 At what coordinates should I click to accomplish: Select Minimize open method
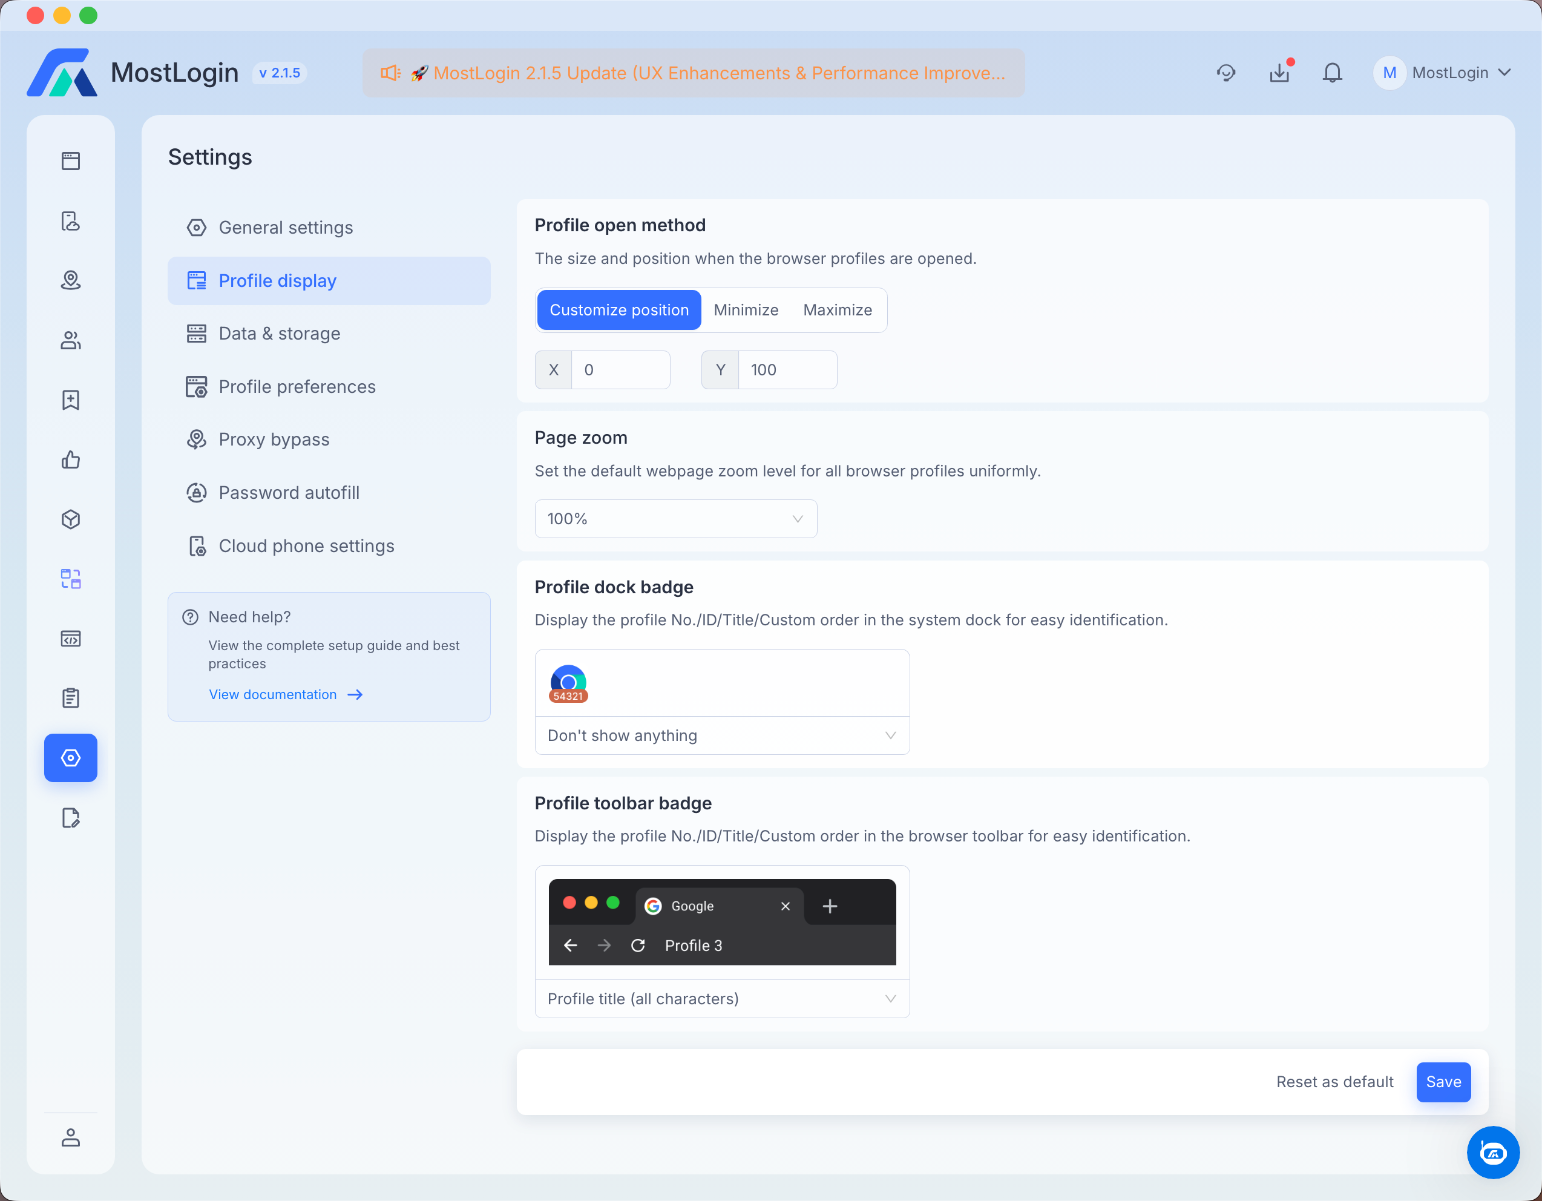(x=746, y=310)
